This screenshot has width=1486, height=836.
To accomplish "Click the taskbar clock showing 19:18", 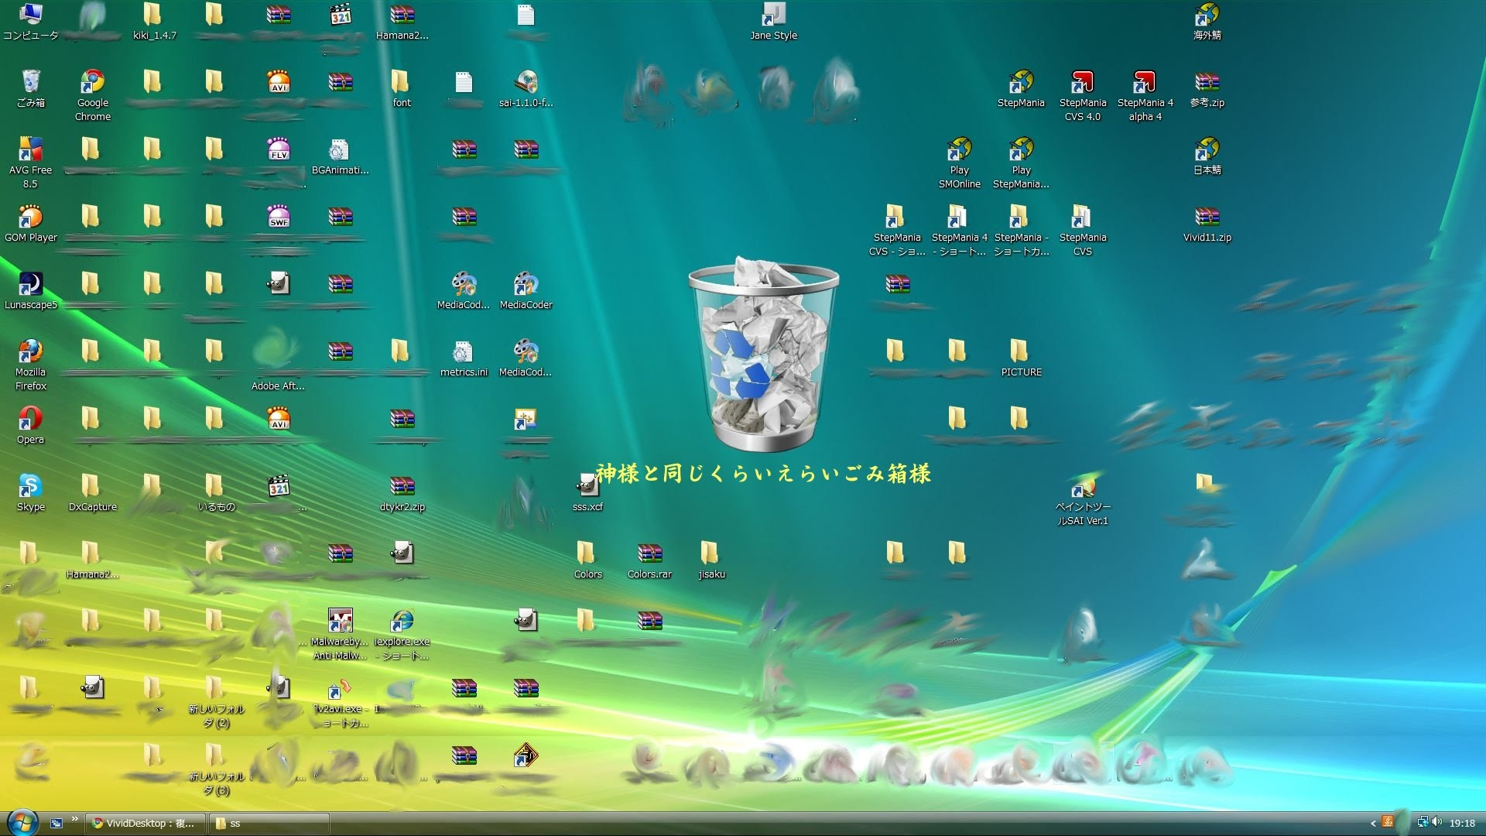I will [1462, 823].
